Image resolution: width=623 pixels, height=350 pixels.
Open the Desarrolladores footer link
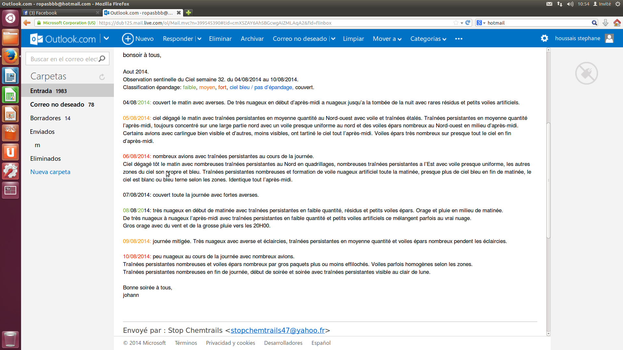[x=283, y=343]
